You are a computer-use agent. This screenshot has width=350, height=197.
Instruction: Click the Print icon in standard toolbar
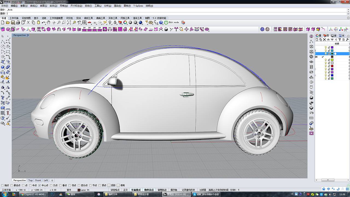[18, 22]
